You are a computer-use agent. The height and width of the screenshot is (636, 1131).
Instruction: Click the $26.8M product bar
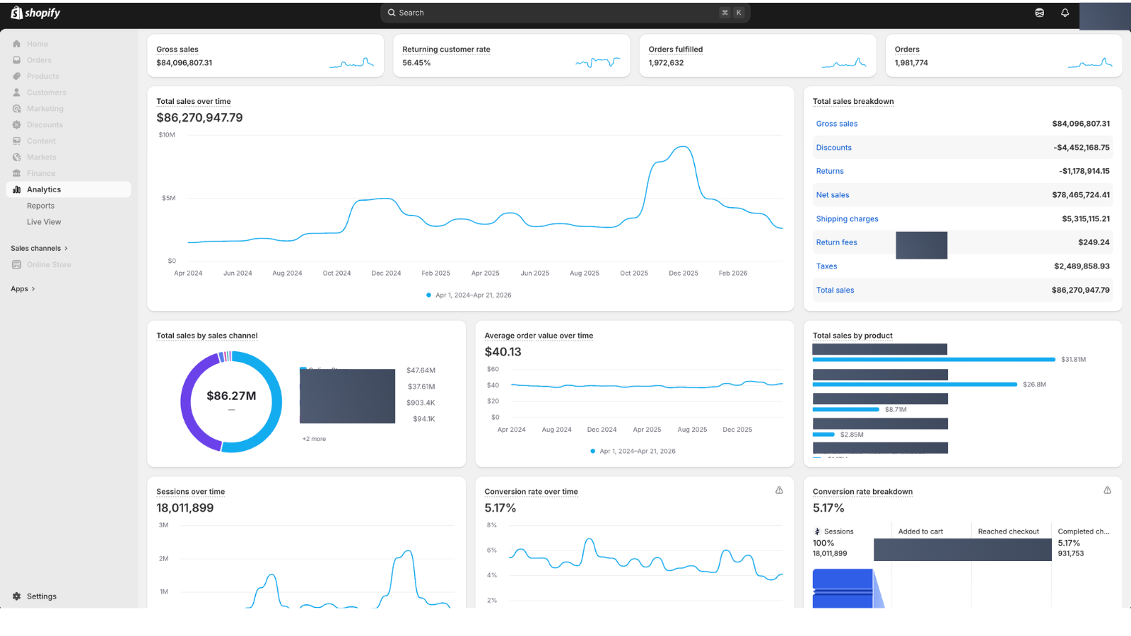tap(915, 384)
